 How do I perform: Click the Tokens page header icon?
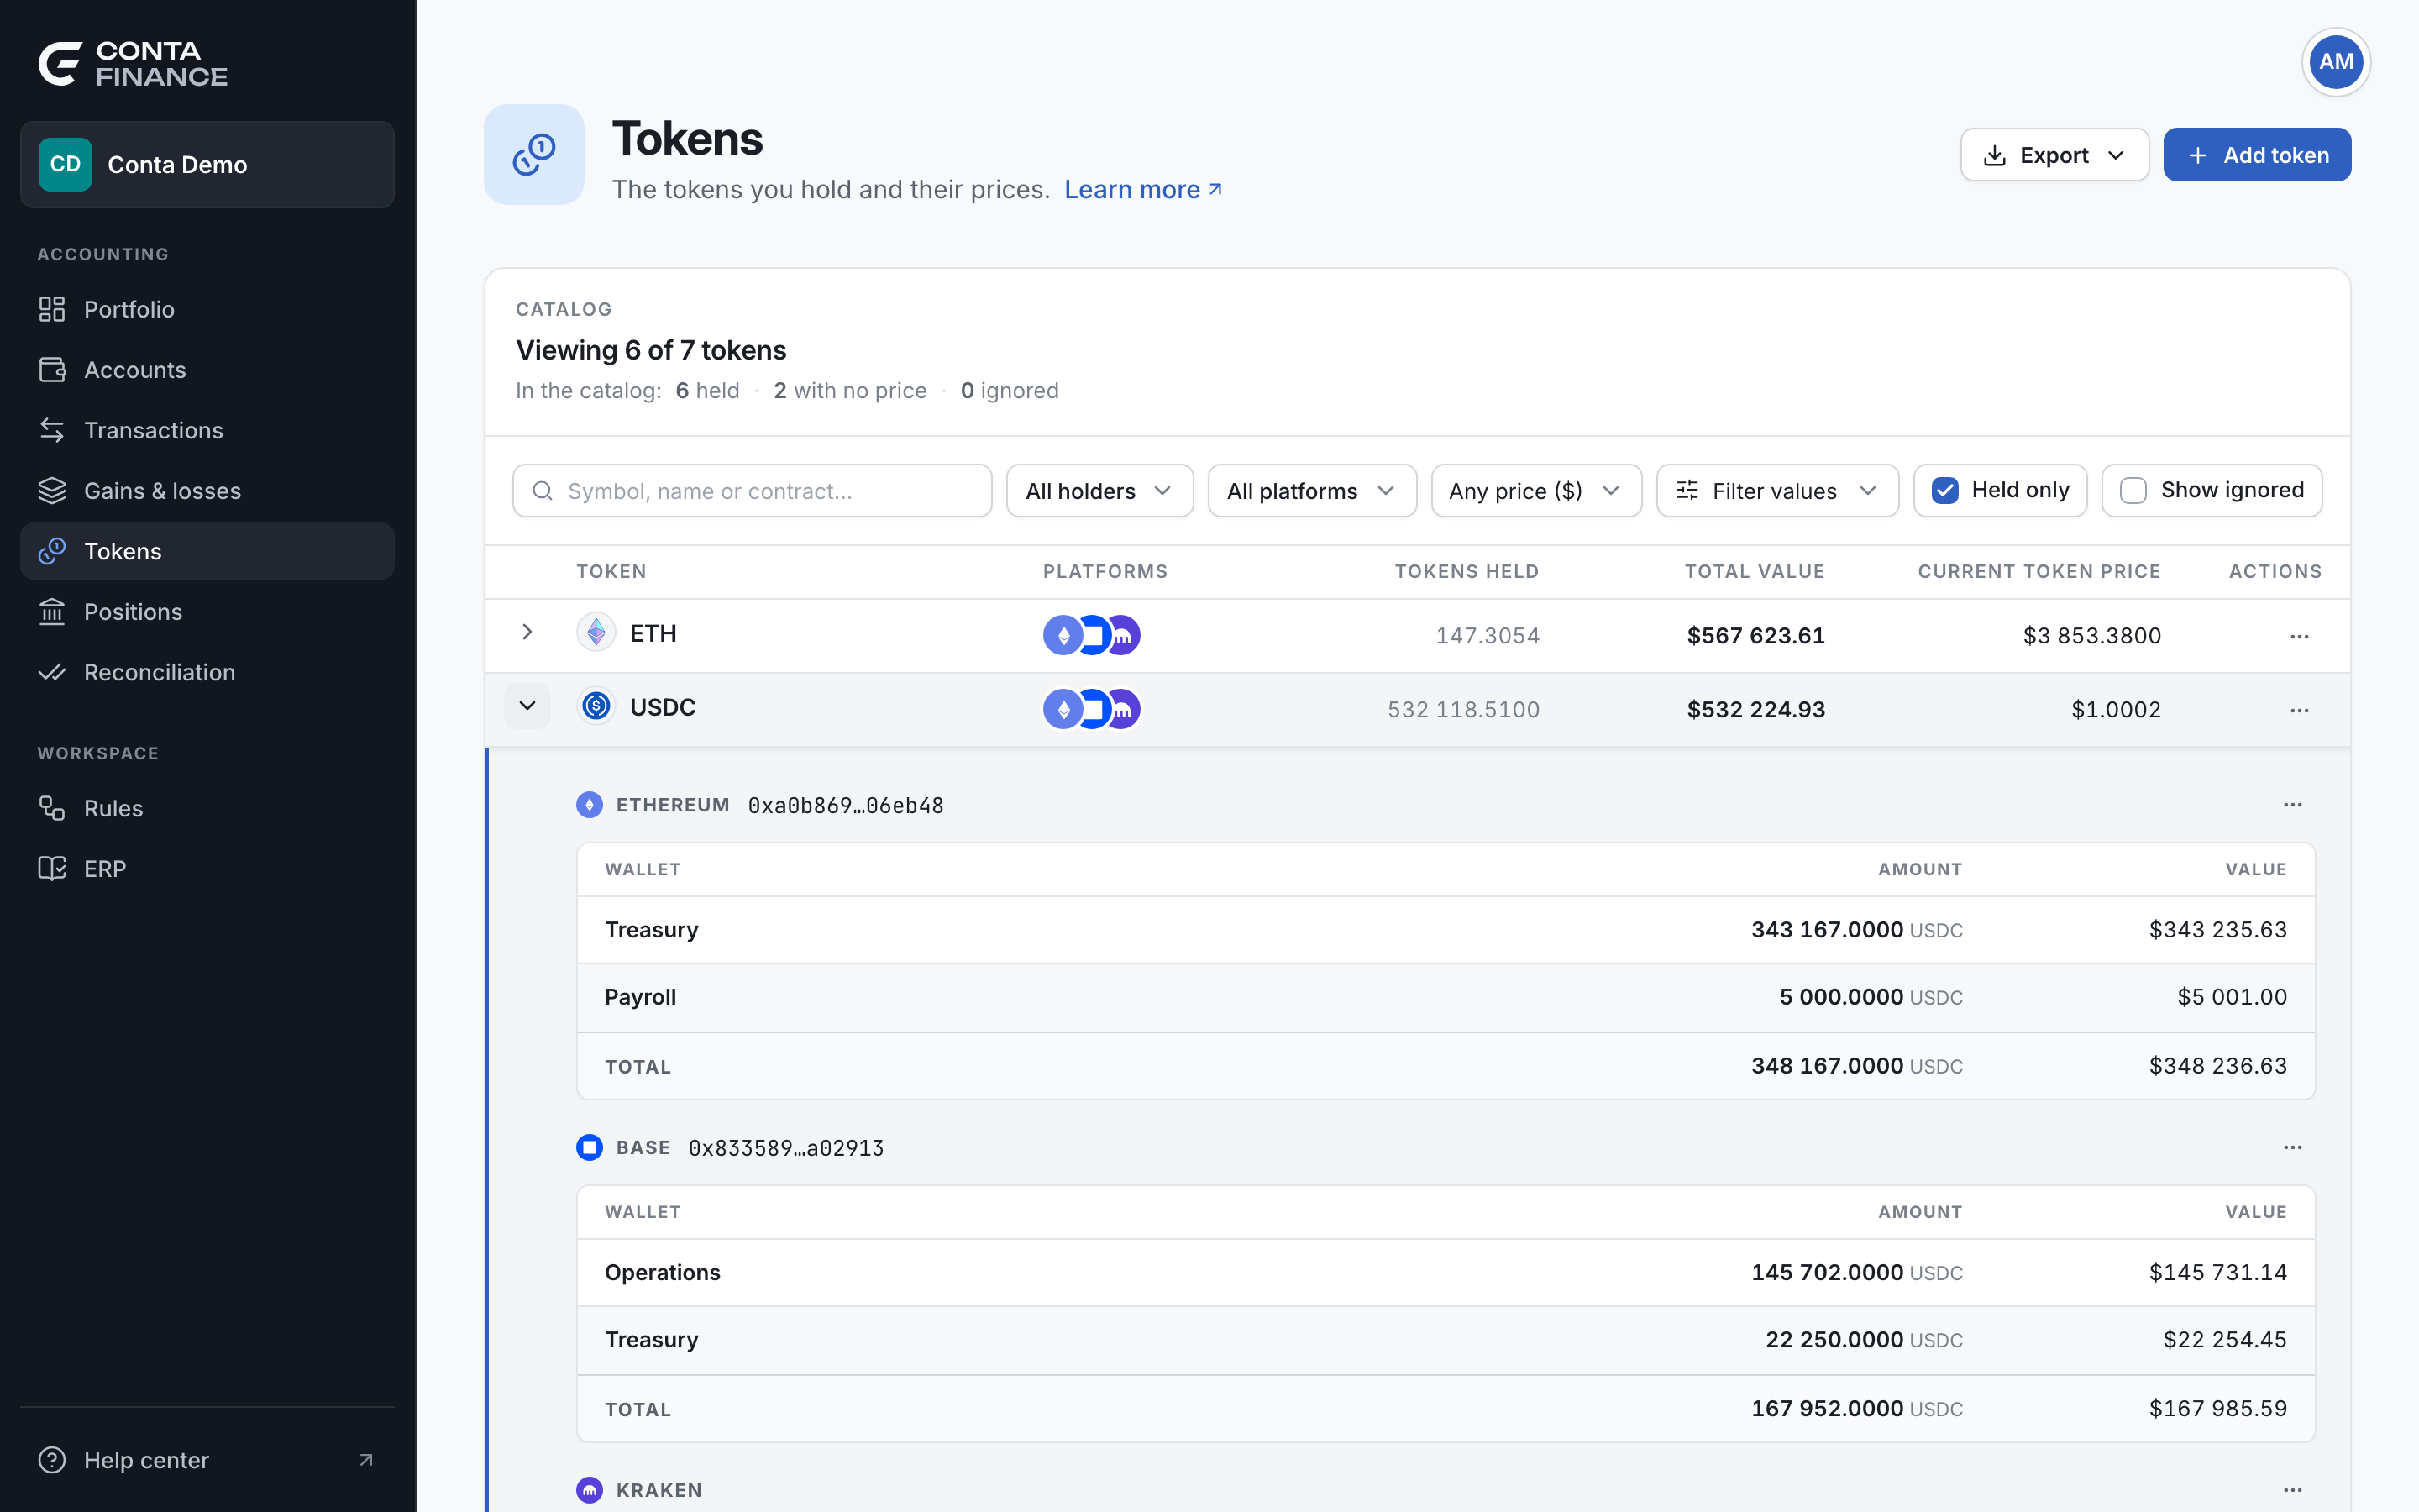coord(534,155)
